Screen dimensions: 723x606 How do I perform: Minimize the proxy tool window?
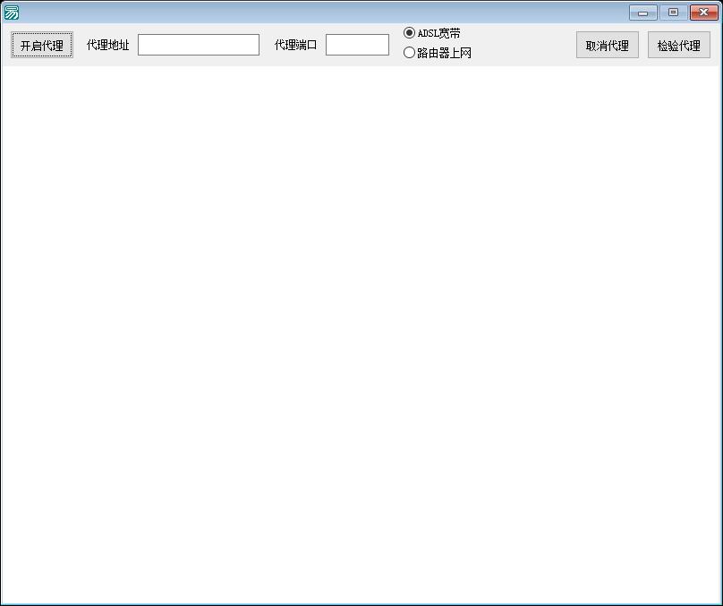(642, 13)
